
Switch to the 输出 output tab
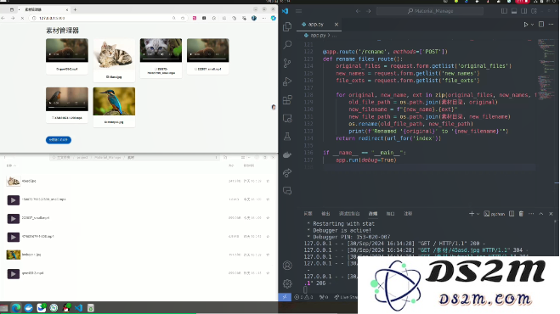[325, 214]
